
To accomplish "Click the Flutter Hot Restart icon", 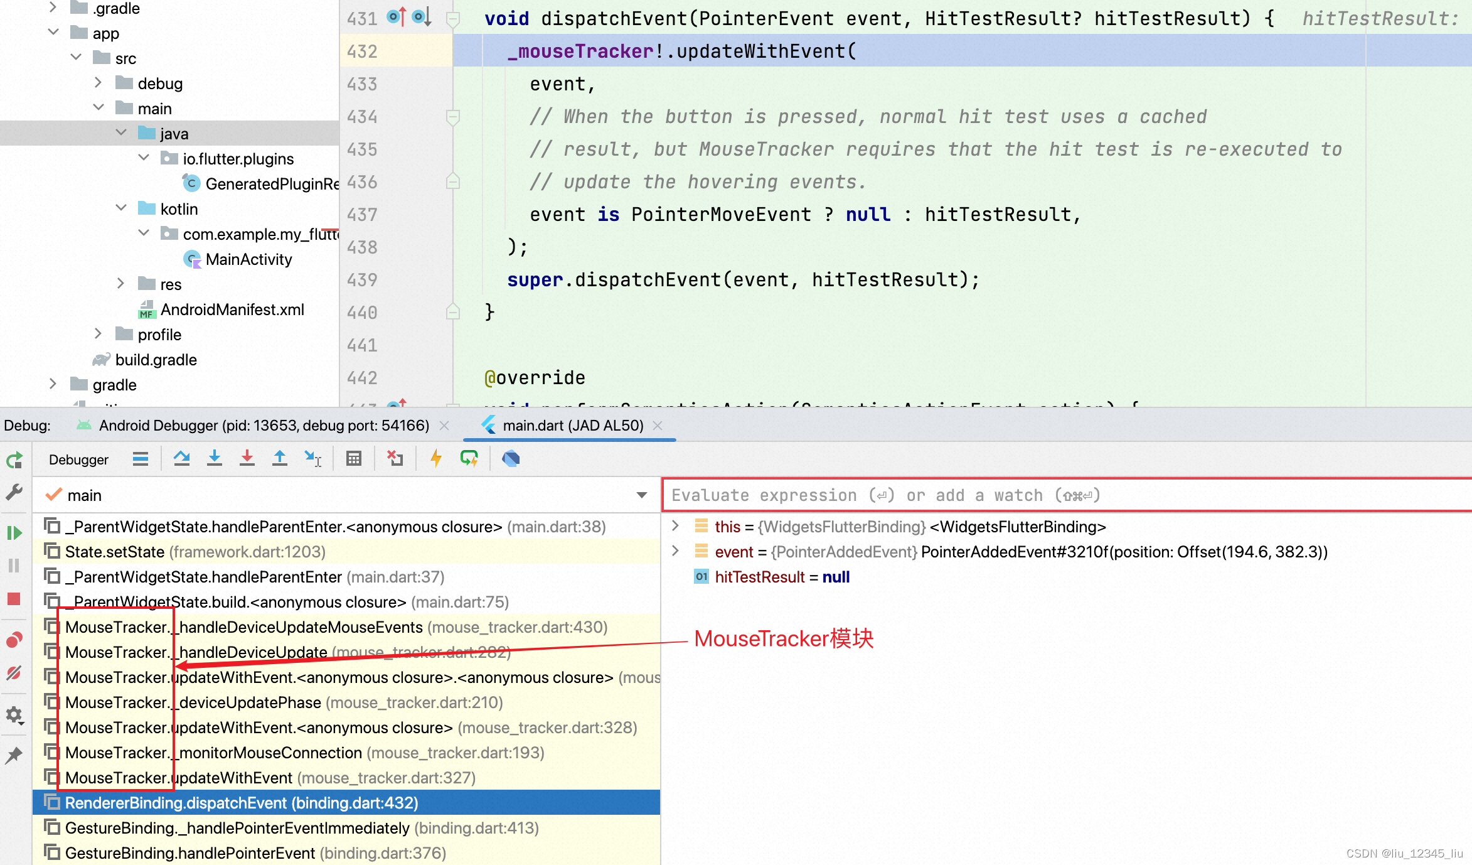I will tap(469, 458).
